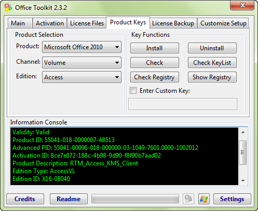Click the Windows logo icon button
The image size is (258, 211).
point(204,199)
